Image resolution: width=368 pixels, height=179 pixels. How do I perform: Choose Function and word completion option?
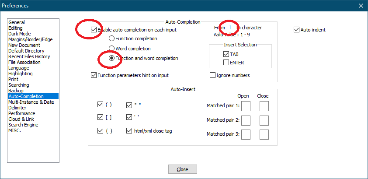112,58
